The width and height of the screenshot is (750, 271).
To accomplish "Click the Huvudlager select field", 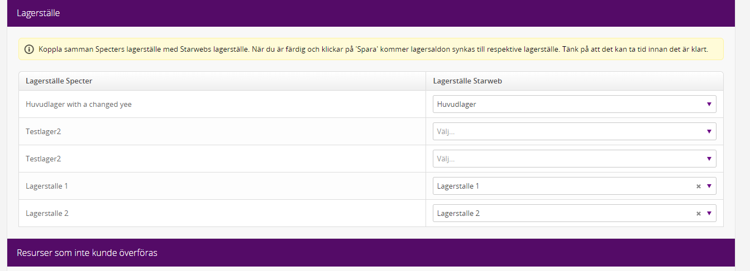I will click(574, 104).
